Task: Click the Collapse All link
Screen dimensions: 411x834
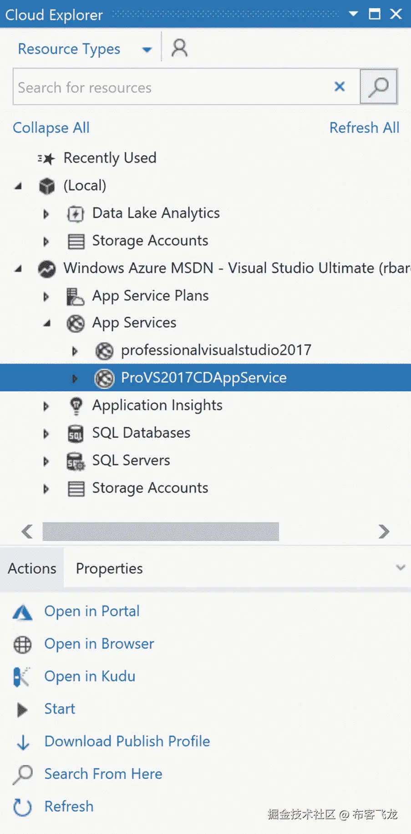Action: point(51,128)
